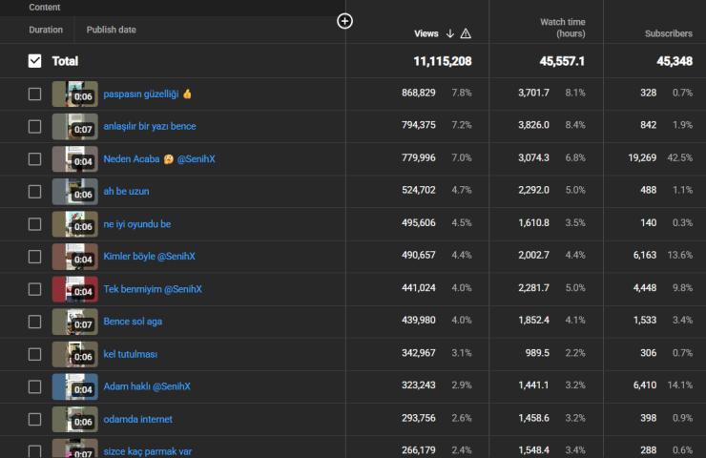Tick checkbox for Neden Acaba video

(x=35, y=158)
